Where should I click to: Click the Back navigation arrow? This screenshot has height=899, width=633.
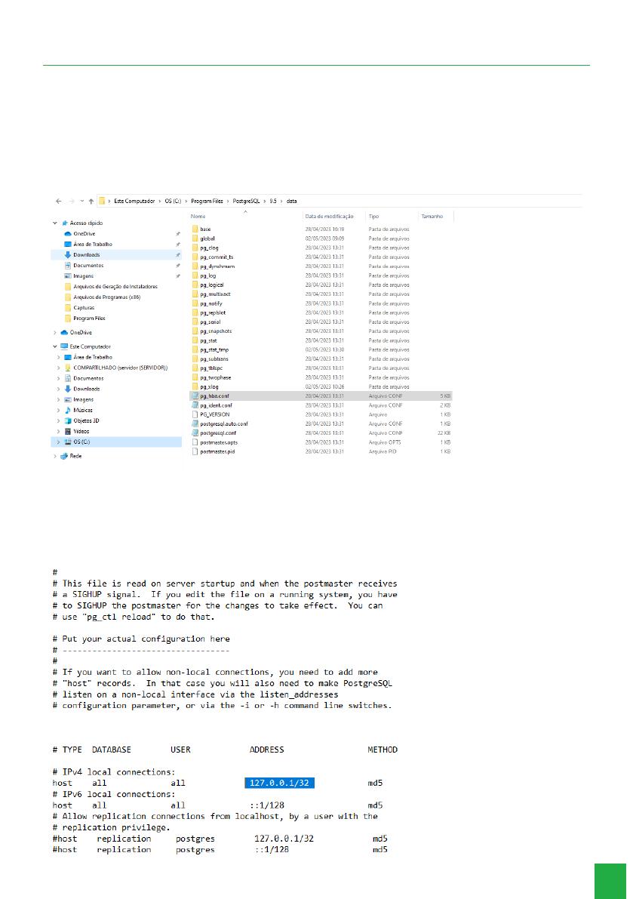pos(59,201)
